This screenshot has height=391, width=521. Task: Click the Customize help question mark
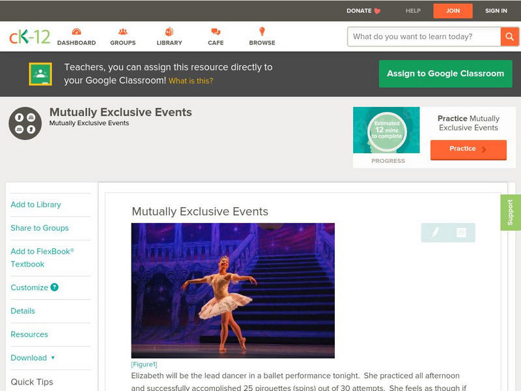[55, 287]
